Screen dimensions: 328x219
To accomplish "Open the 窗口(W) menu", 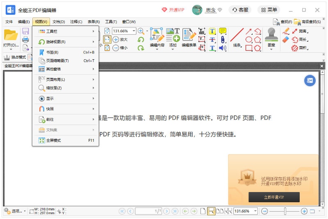I will point(129,22).
